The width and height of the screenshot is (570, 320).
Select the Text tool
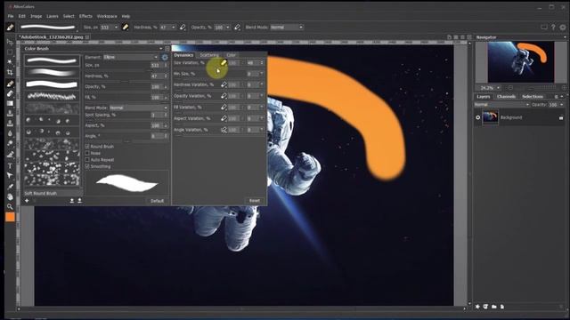point(10,166)
